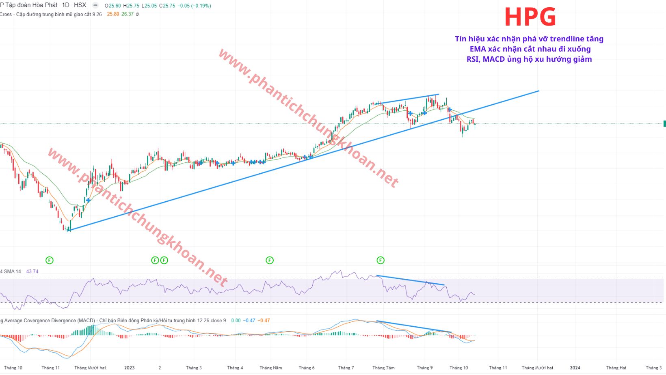
Task: Open the F event marker above Tháng 11 2022
Action: 50,260
